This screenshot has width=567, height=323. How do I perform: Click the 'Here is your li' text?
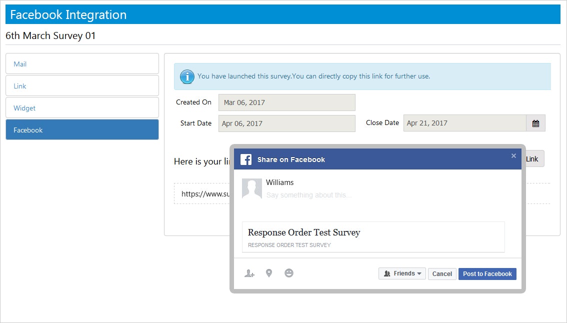202,161
